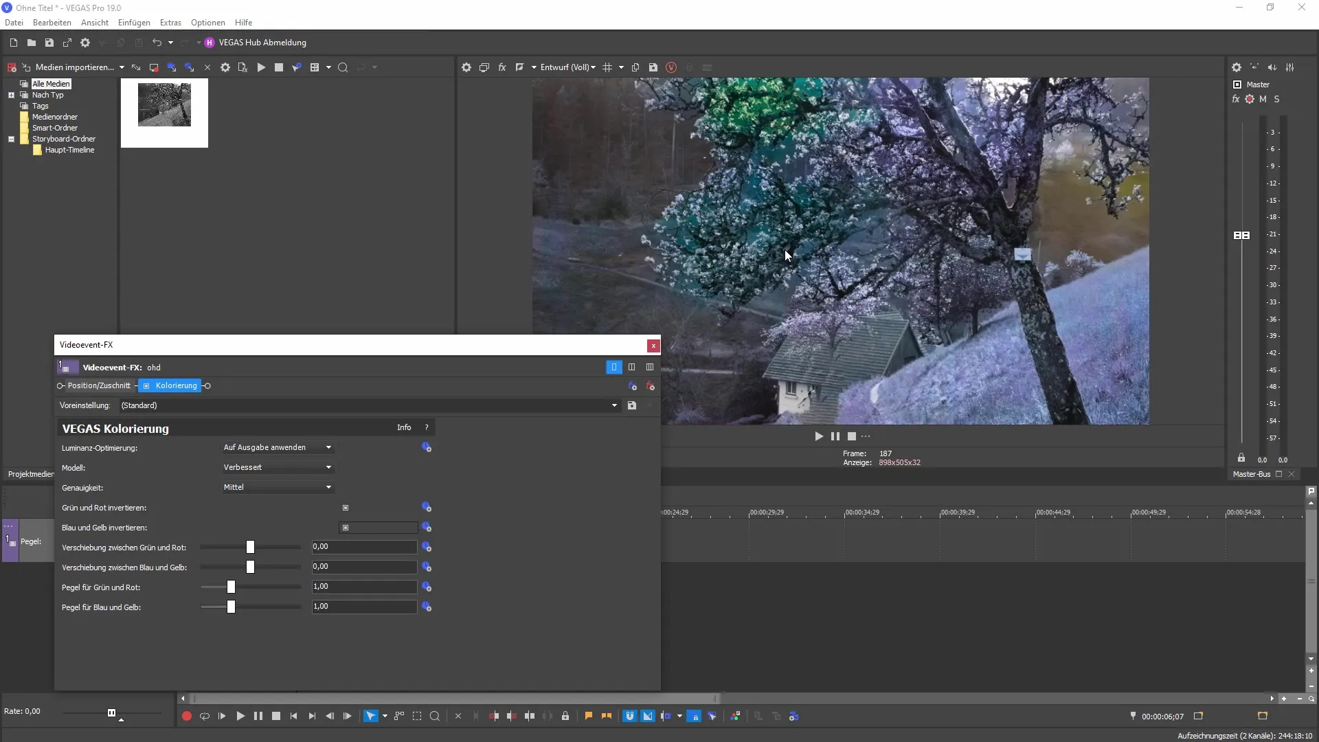Screen dimensions: 1319x742
Task: Open media properties gear in Project Media toolbar
Action: point(225,67)
